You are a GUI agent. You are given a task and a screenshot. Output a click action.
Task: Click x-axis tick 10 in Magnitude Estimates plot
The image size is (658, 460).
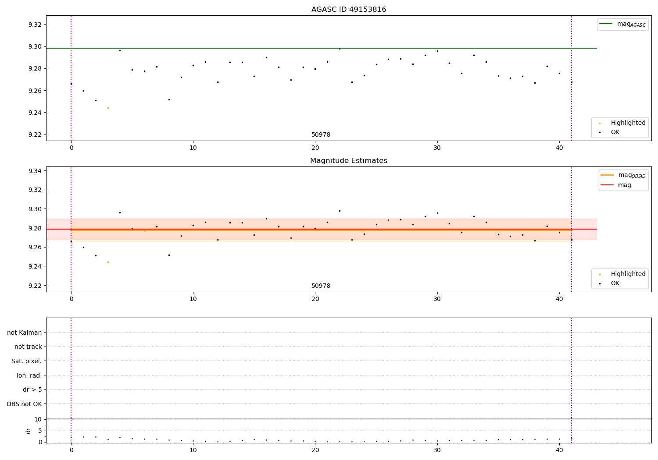pyautogui.click(x=193, y=299)
